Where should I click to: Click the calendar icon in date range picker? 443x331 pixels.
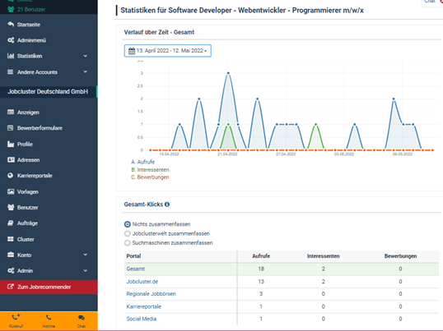point(132,51)
